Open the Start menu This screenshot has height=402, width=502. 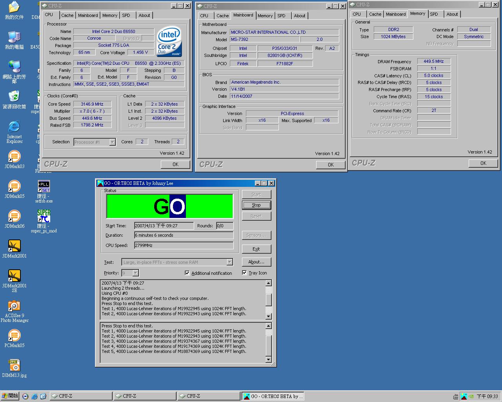pyautogui.click(x=10, y=396)
